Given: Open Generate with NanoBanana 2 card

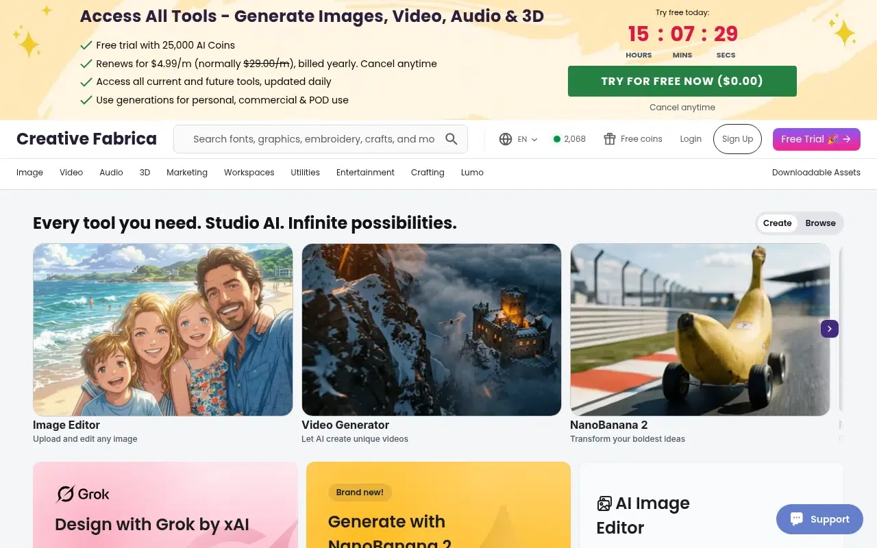Looking at the screenshot, I should point(438,505).
